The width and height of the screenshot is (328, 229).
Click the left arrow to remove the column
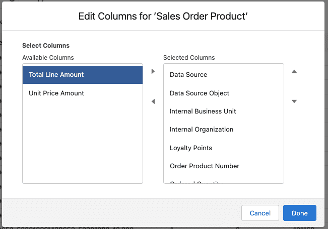[x=153, y=102]
